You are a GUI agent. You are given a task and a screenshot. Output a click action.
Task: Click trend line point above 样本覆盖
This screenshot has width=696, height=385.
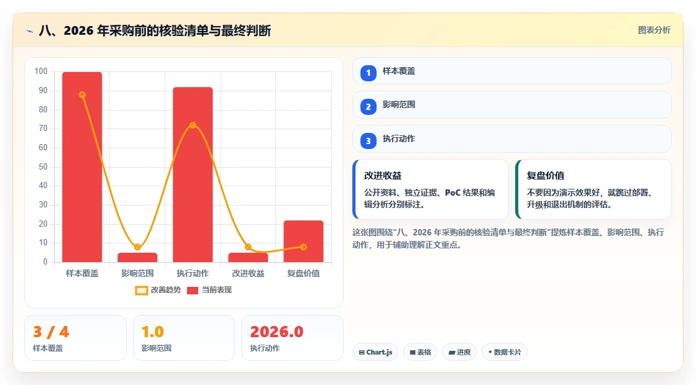pyautogui.click(x=82, y=95)
